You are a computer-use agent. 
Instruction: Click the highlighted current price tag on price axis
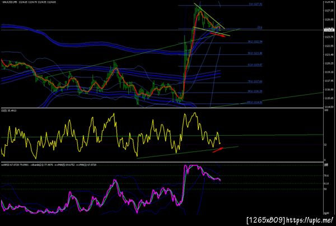[x=329, y=30]
